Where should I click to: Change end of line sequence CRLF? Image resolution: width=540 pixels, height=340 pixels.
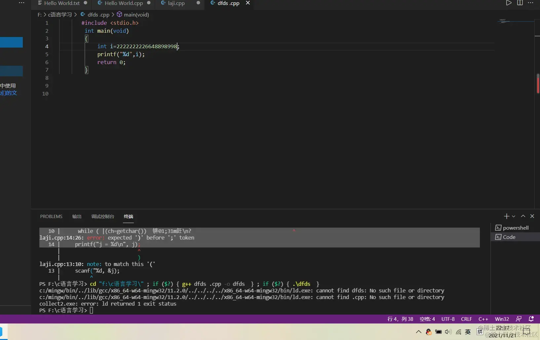click(x=467, y=319)
